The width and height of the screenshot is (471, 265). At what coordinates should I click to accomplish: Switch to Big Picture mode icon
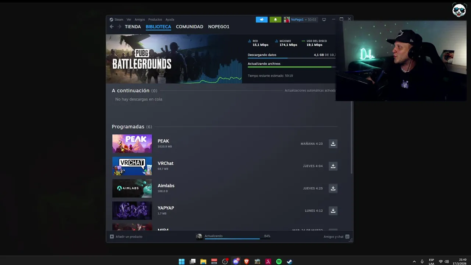pos(324,20)
